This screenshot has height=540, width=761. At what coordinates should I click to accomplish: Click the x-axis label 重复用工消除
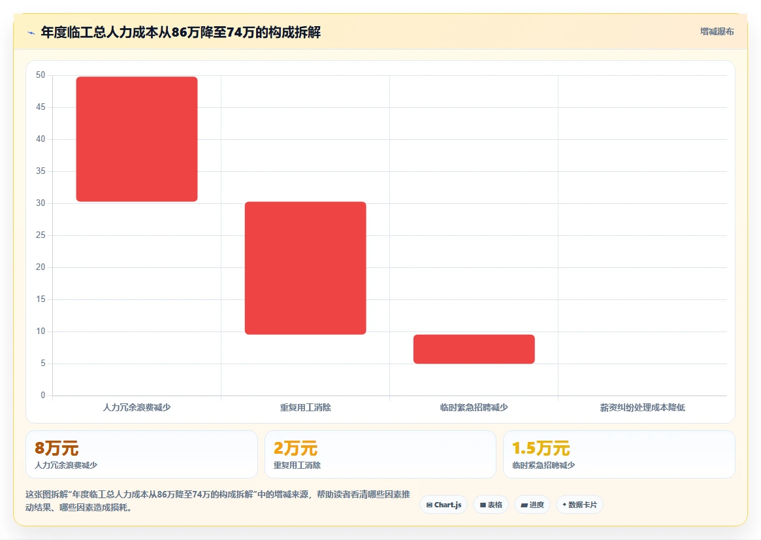pos(305,407)
